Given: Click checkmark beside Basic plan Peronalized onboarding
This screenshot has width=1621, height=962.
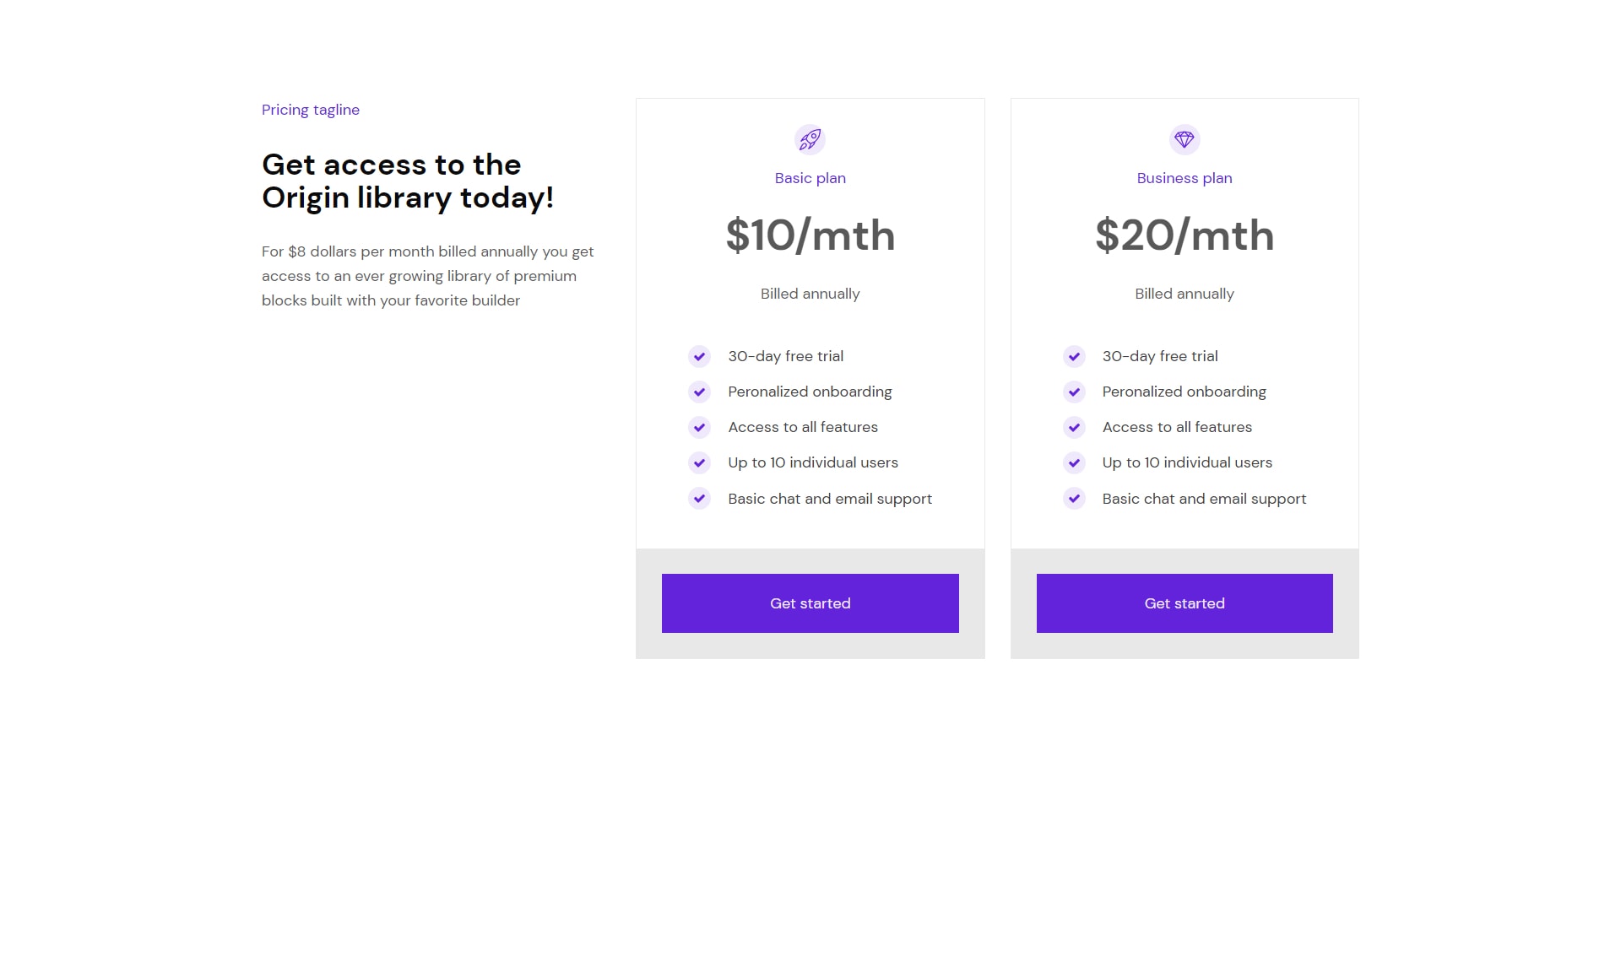Looking at the screenshot, I should [x=699, y=392].
